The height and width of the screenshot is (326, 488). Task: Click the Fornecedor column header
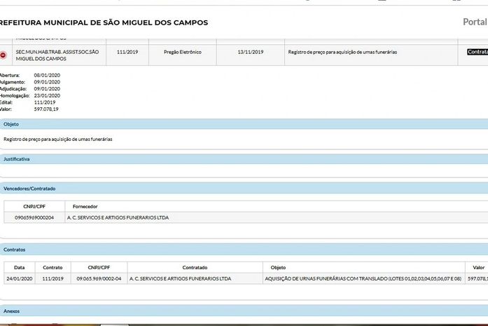[x=84, y=207]
